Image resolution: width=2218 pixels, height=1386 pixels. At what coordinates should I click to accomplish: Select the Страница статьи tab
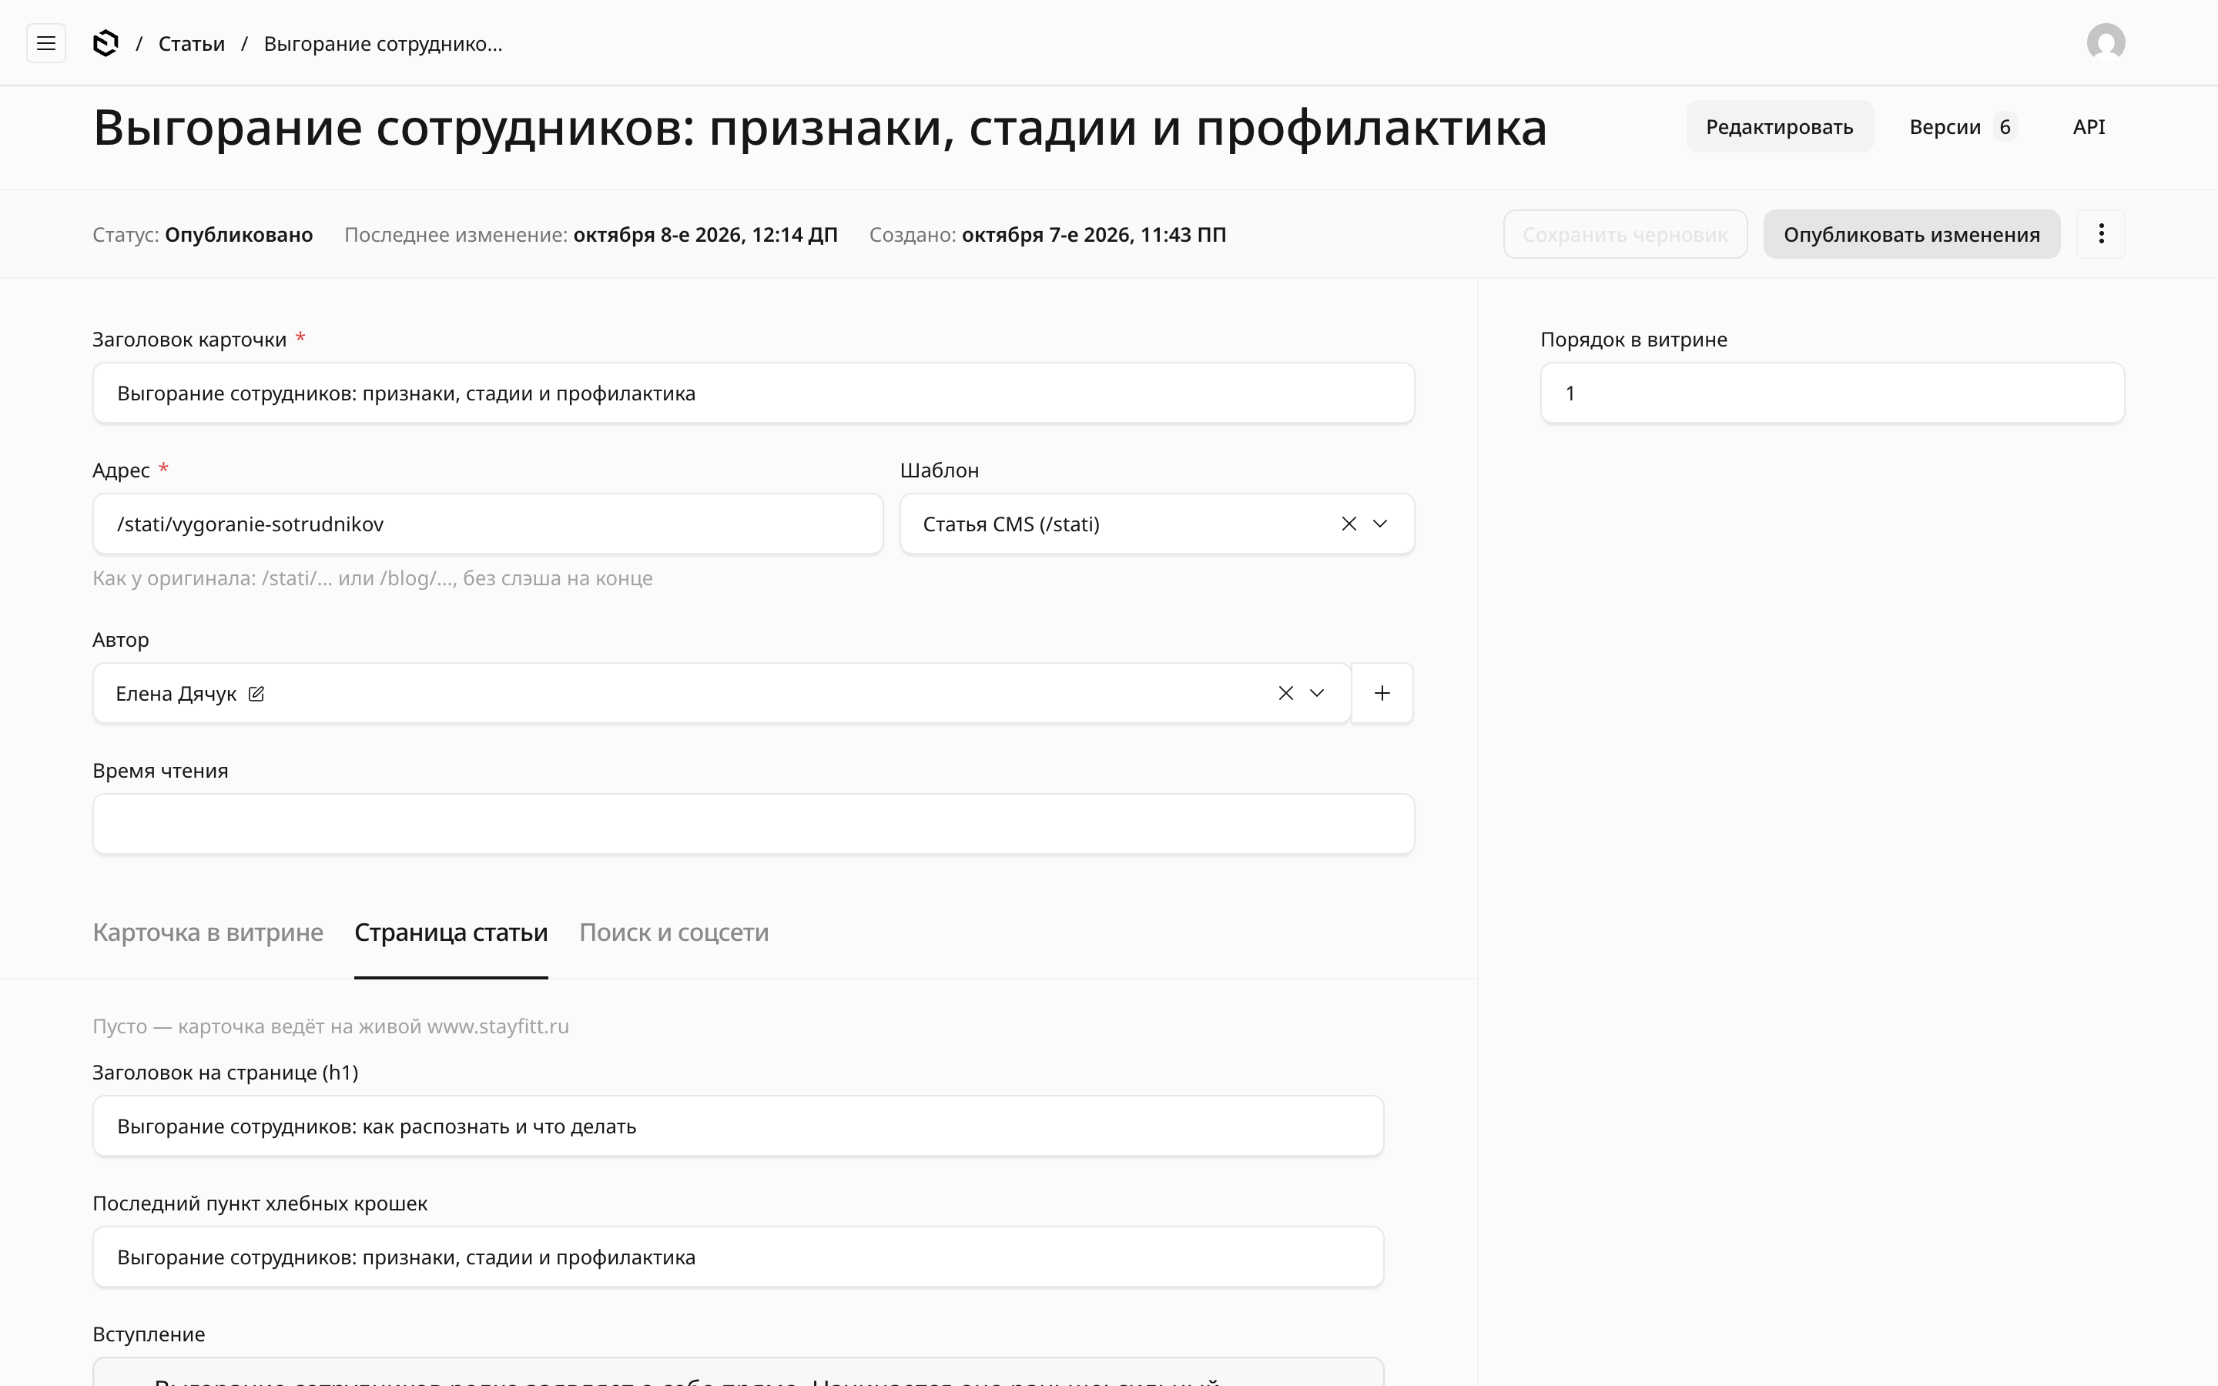(x=451, y=932)
